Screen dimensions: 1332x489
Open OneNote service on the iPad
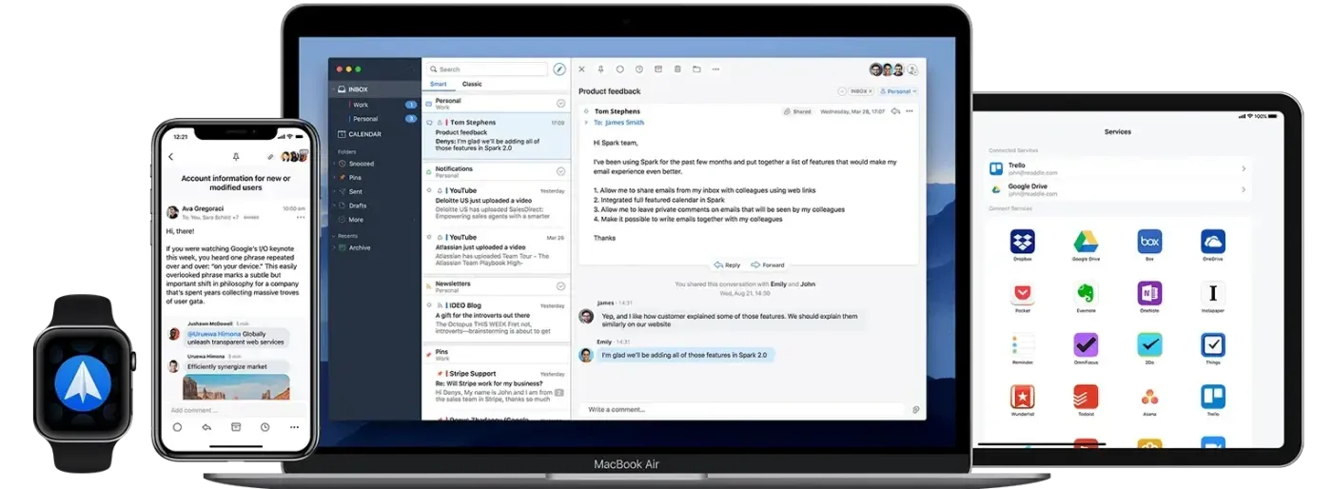click(x=1149, y=293)
